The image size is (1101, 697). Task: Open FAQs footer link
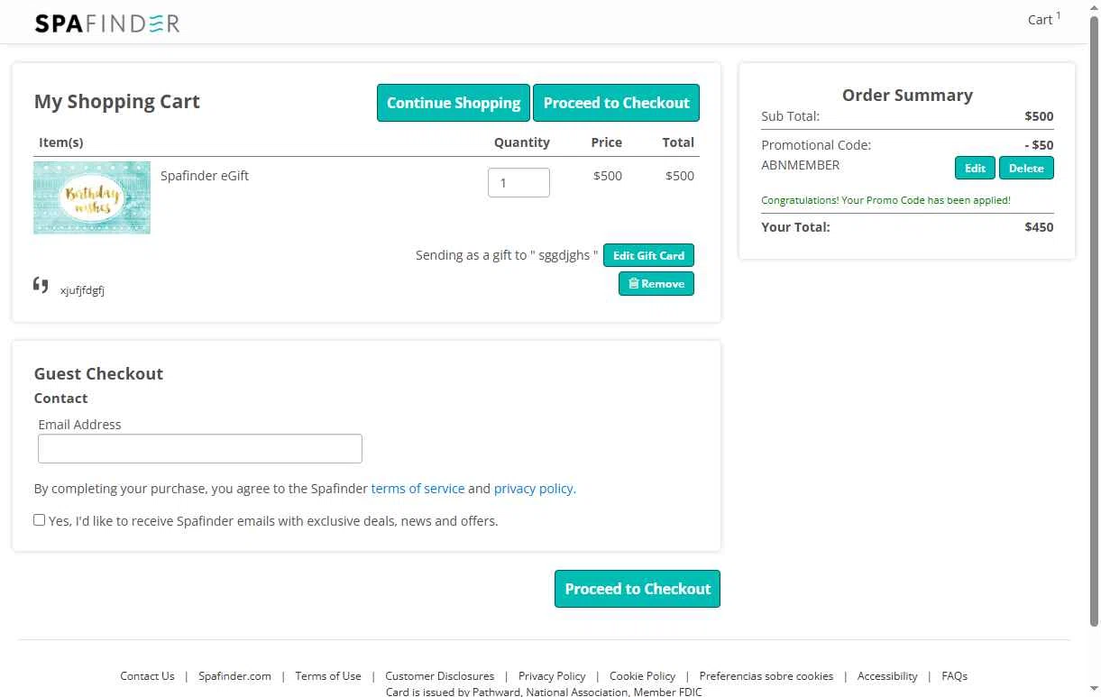coord(954,675)
